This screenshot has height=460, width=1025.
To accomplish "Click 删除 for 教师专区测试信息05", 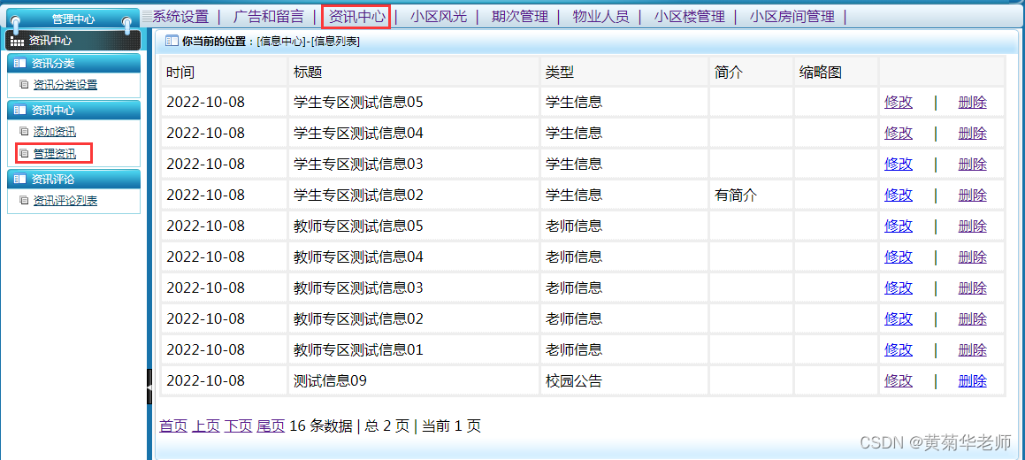I will (x=972, y=226).
